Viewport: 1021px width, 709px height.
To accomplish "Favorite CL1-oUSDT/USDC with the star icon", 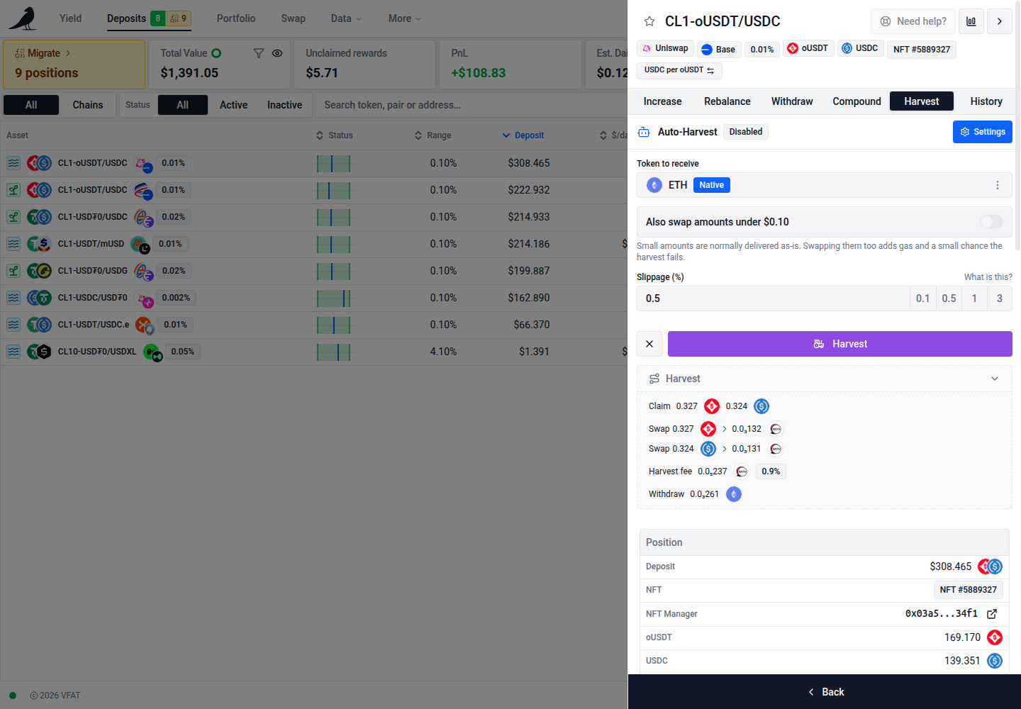I will [649, 21].
